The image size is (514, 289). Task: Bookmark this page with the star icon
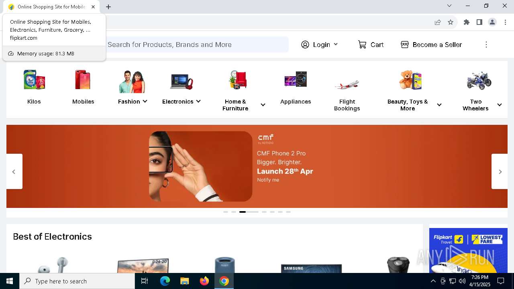click(451, 22)
